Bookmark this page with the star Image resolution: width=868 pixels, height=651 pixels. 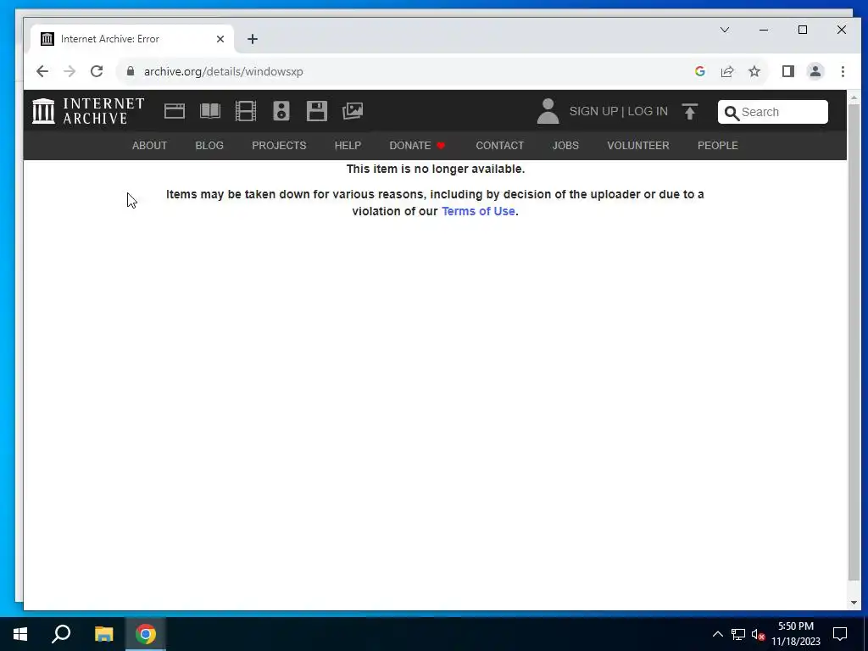tap(754, 71)
